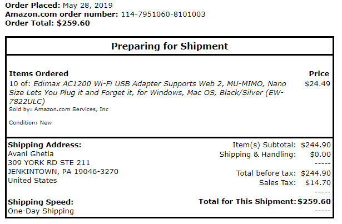Click the Price column heading
342x224 pixels.
319,73
